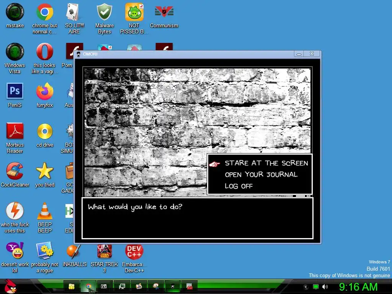The height and width of the screenshot is (294, 392).
Task: Select OPEN YOUR JOURNAL option
Action: [x=261, y=175]
